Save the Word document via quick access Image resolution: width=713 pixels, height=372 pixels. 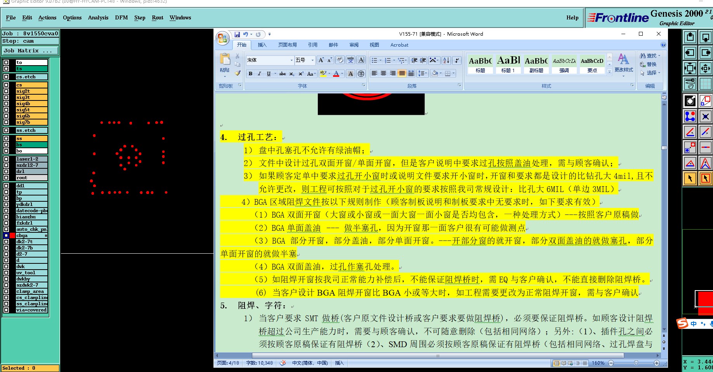(x=237, y=34)
